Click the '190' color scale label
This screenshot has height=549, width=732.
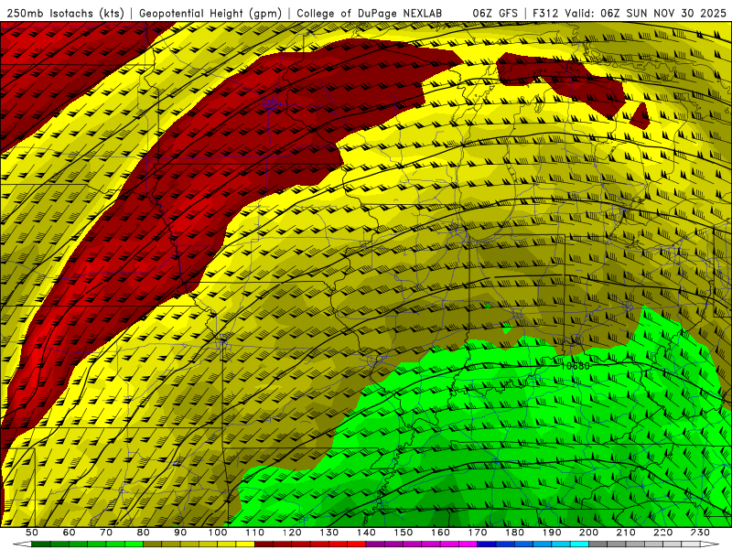pyautogui.click(x=553, y=533)
